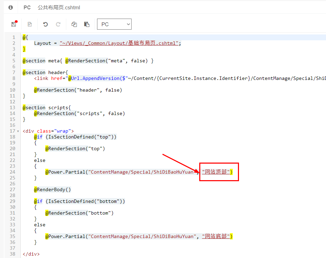Place cursor on the @RenderBody() line
Image resolution: width=326 pixels, height=258 pixels.
tap(52, 189)
